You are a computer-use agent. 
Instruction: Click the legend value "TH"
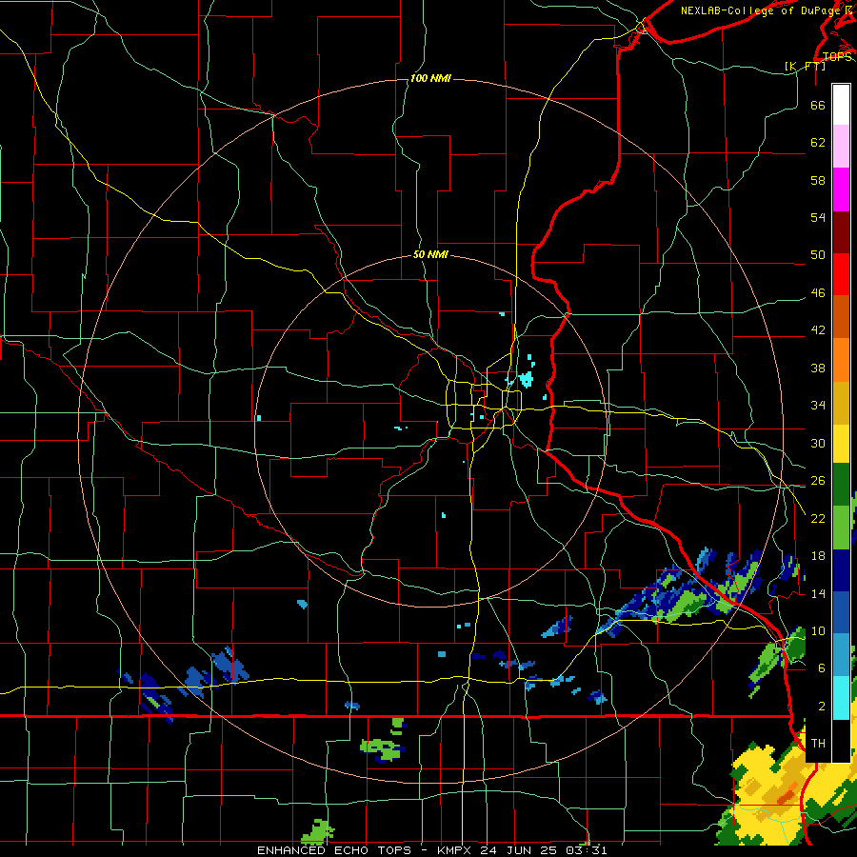click(x=818, y=744)
